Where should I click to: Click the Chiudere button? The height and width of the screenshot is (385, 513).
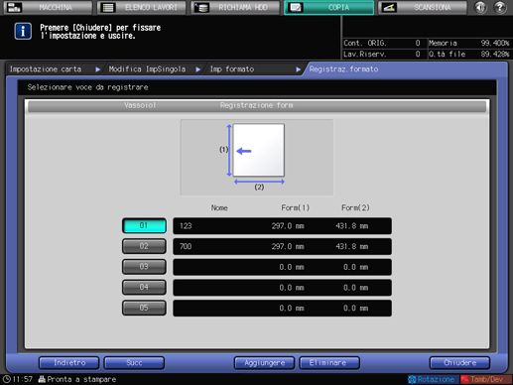click(459, 363)
